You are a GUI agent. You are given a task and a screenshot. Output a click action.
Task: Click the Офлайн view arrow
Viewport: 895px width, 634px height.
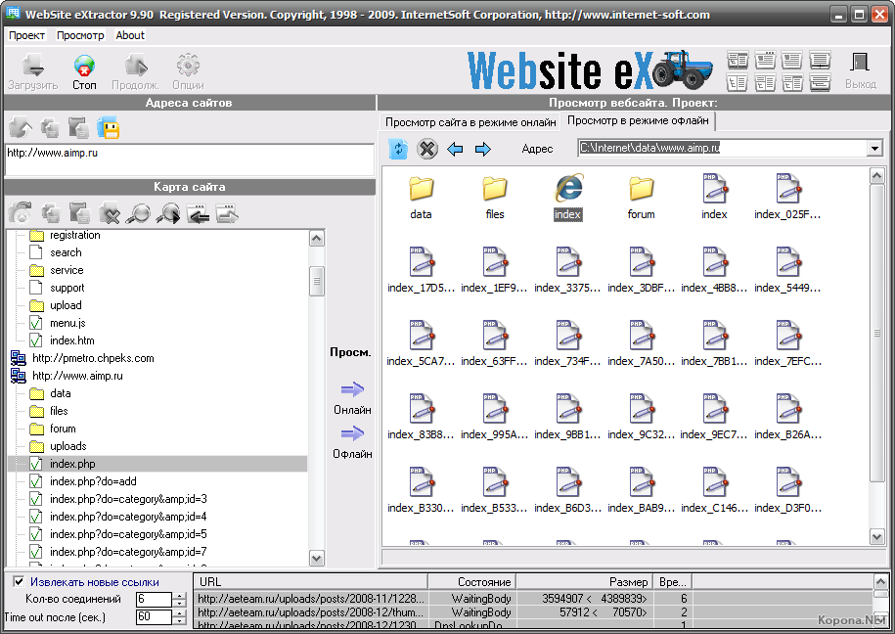pos(352,433)
